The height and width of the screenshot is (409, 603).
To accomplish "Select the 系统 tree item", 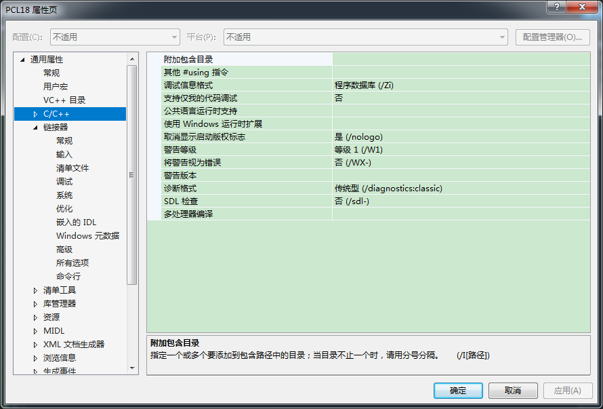I will coord(64,195).
